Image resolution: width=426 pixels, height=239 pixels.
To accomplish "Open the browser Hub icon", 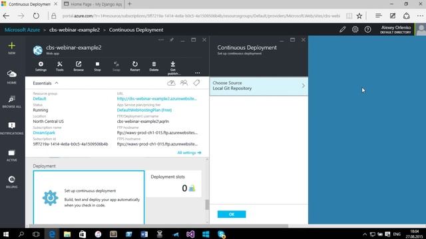I will click(379, 16).
